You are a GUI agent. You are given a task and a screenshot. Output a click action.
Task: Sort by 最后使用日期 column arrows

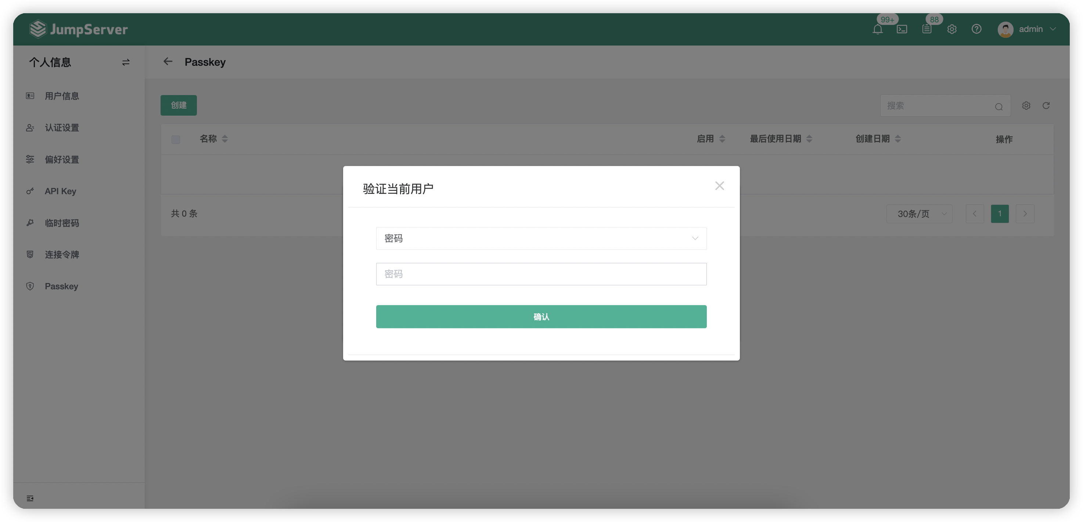809,139
